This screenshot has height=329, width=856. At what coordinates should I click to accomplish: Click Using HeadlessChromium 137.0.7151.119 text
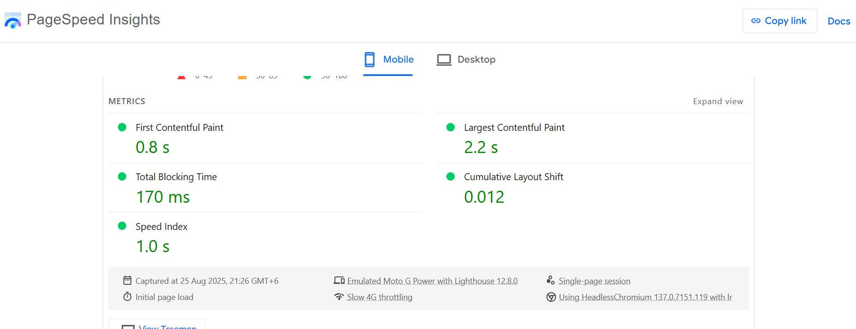click(645, 297)
